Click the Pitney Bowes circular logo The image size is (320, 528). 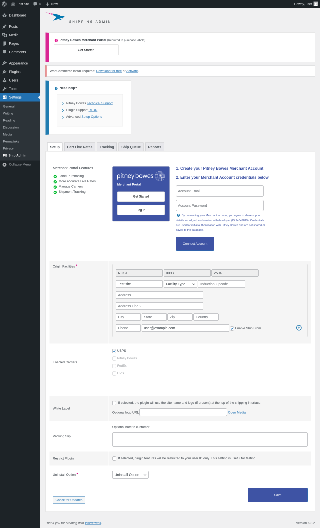click(x=160, y=176)
